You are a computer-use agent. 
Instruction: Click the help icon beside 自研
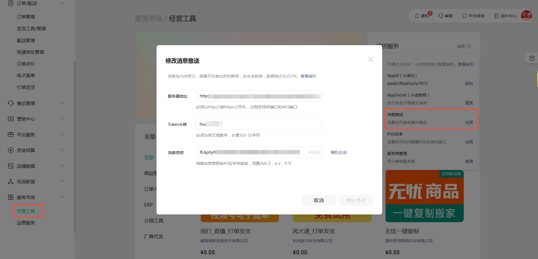coord(469,46)
